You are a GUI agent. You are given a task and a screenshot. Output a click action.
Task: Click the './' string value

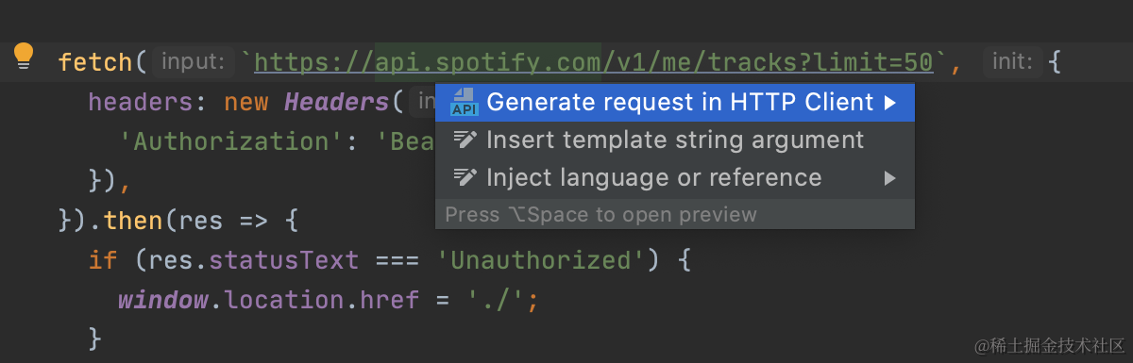coord(497,301)
